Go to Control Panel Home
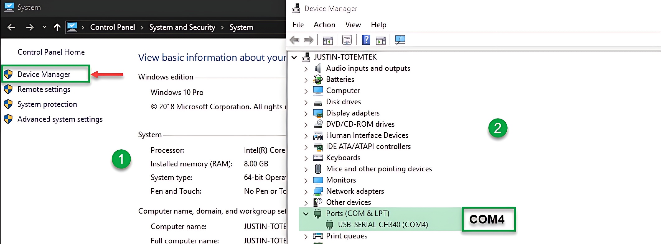 coord(51,52)
